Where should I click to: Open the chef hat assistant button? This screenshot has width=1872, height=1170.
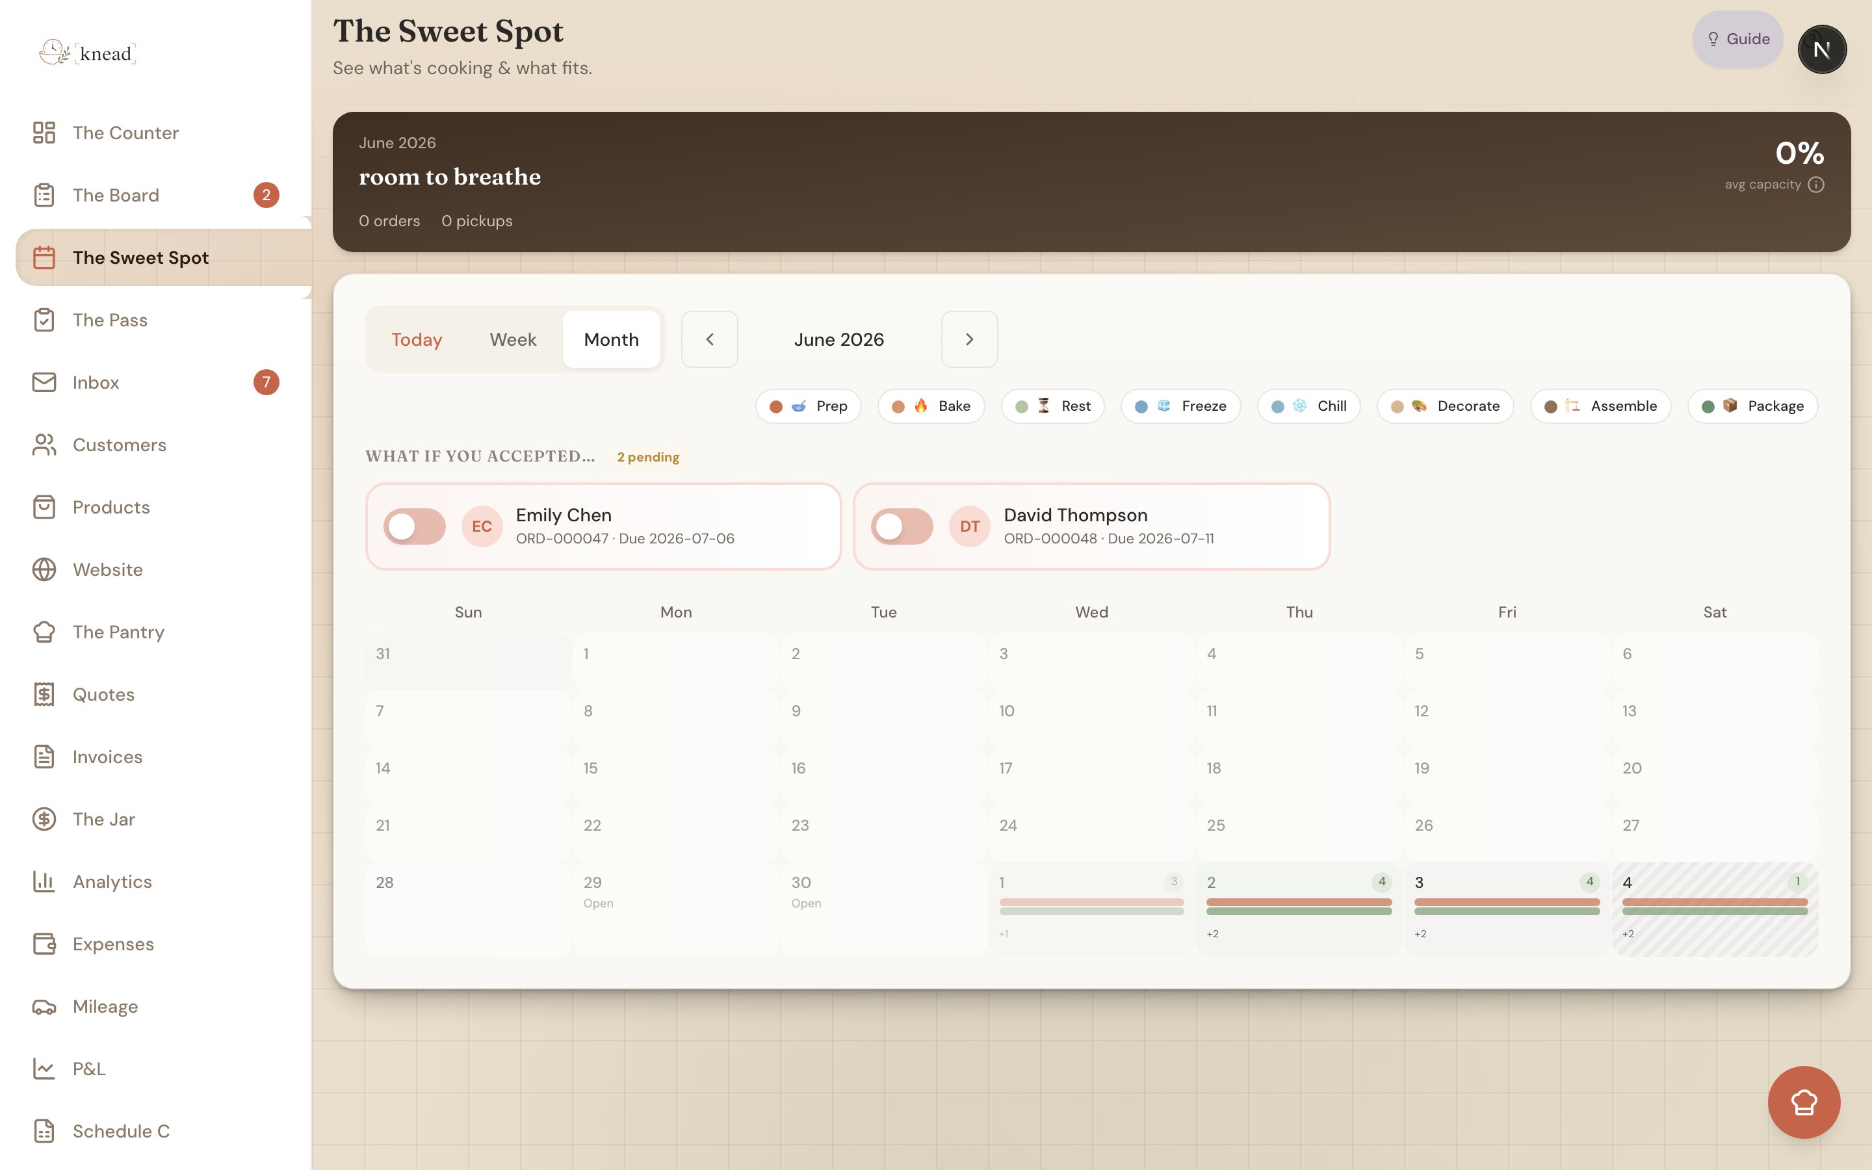(x=1804, y=1102)
